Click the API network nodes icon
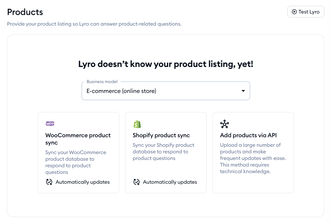Viewport: 331px width, 224px height. coord(225,124)
